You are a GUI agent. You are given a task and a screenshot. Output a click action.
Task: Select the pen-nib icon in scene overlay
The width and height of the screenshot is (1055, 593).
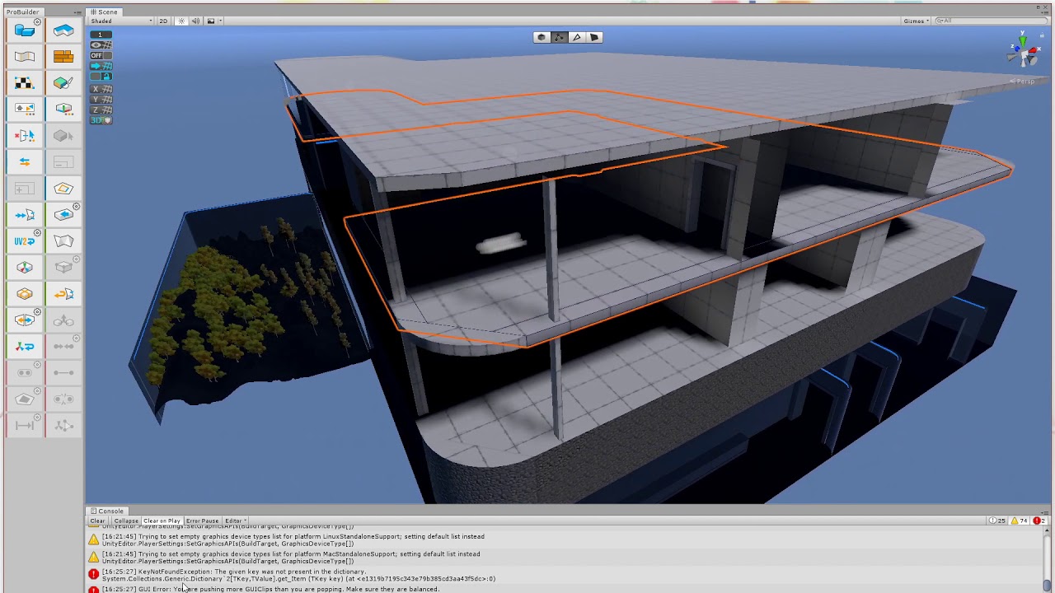[x=577, y=37]
